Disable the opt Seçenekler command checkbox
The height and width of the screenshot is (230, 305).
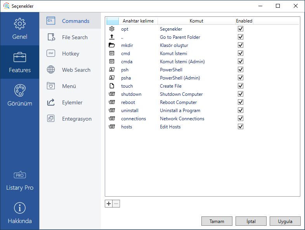click(x=241, y=29)
